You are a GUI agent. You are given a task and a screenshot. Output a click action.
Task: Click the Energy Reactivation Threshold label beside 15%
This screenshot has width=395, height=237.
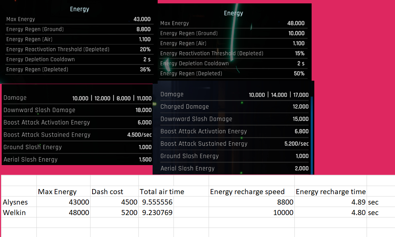pyautogui.click(x=212, y=53)
